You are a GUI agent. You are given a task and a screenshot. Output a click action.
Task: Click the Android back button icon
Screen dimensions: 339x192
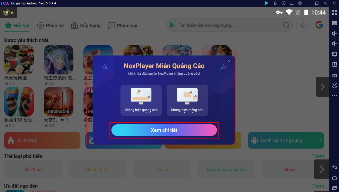pyautogui.click(x=335, y=167)
